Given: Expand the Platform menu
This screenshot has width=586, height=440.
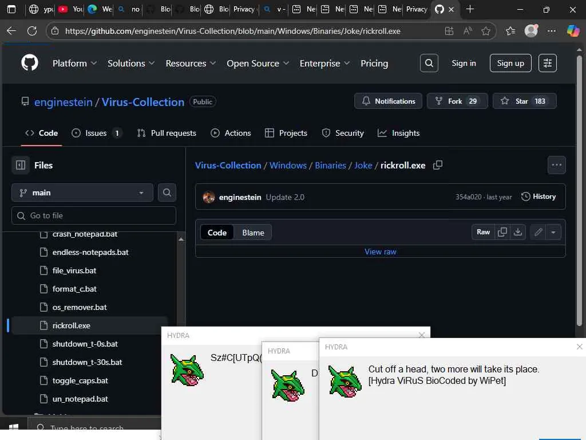Looking at the screenshot, I should (74, 64).
